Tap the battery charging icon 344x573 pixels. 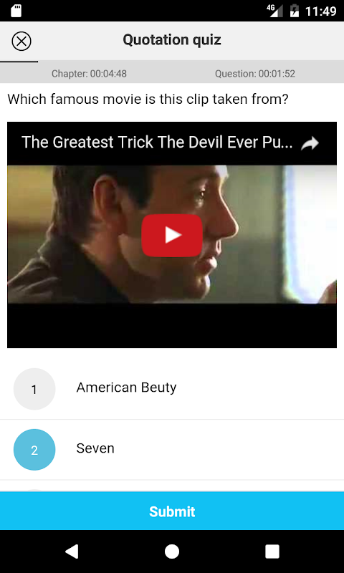click(295, 11)
